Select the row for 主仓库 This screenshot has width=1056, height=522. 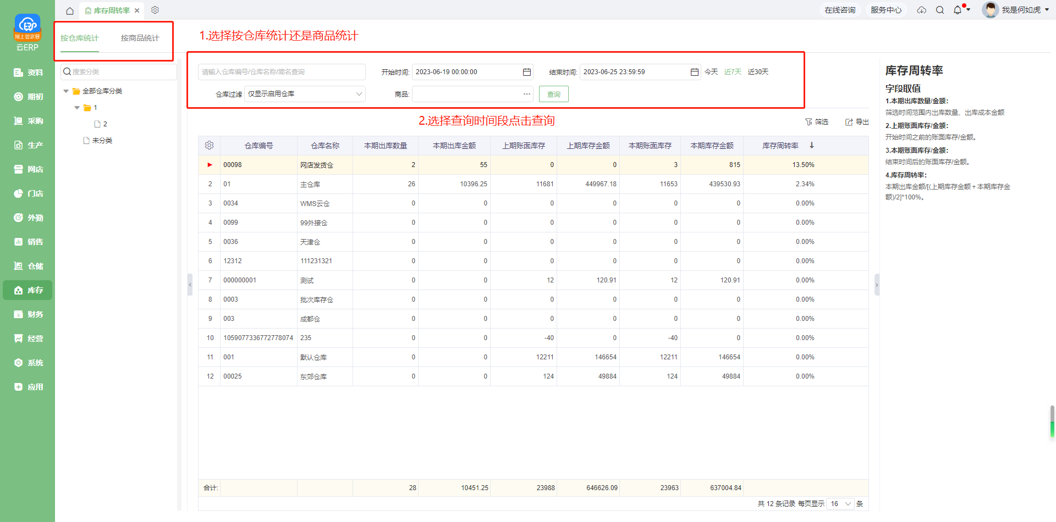(533, 184)
